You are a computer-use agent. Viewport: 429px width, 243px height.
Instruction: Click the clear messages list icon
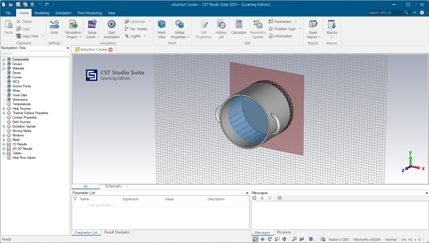coord(279,198)
